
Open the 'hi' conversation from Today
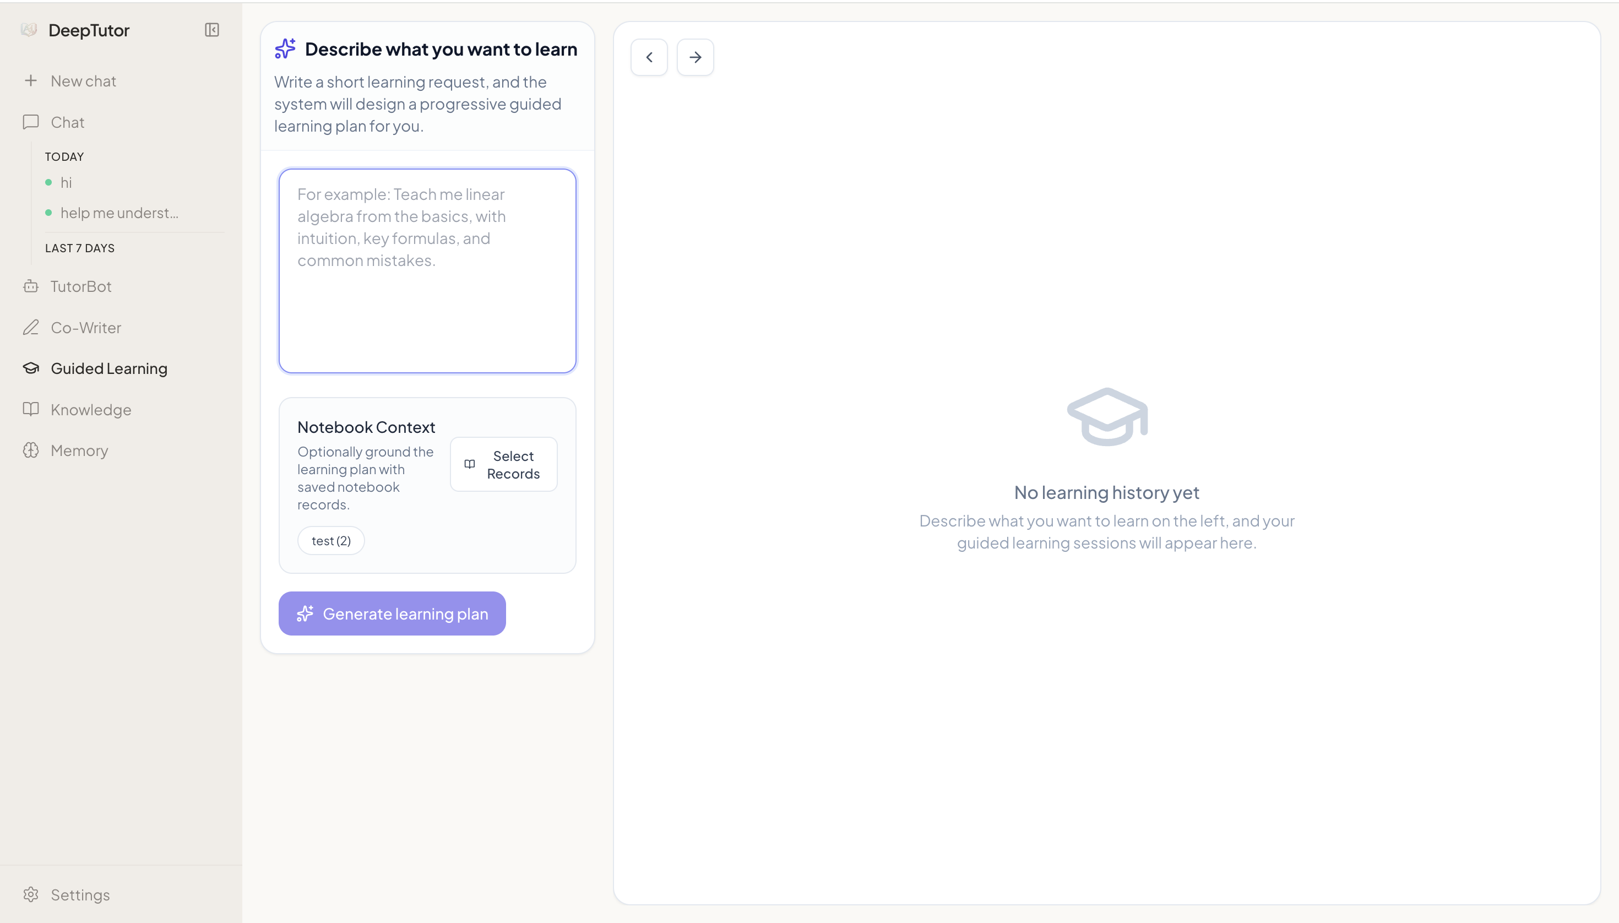[x=67, y=183]
